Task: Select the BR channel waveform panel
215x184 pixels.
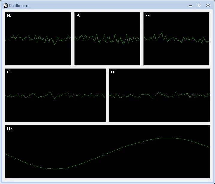Action: pos(159,95)
